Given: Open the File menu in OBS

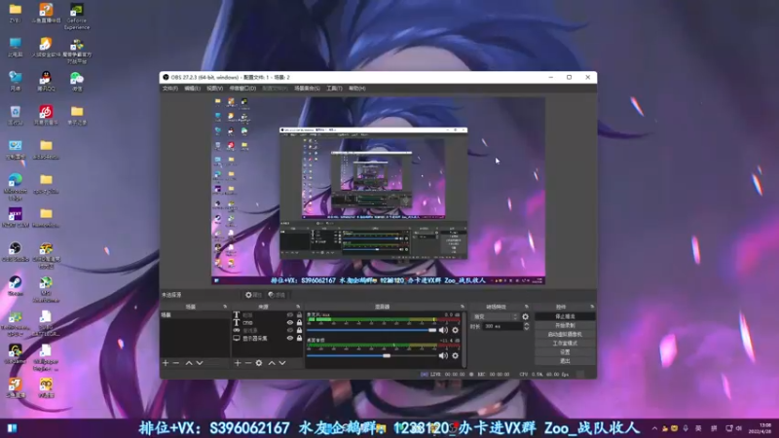Looking at the screenshot, I should click(169, 89).
